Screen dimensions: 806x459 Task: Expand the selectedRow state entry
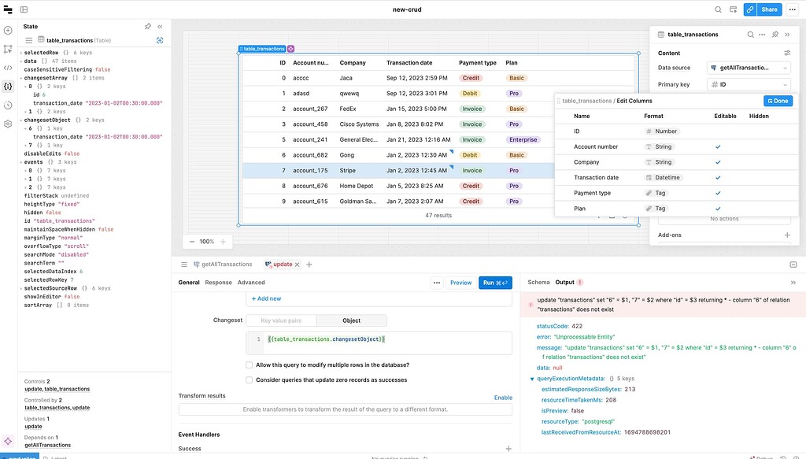21,53
